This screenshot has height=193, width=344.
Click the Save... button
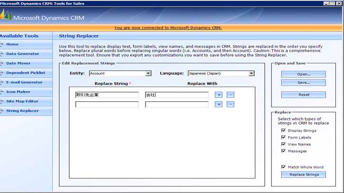click(x=304, y=82)
